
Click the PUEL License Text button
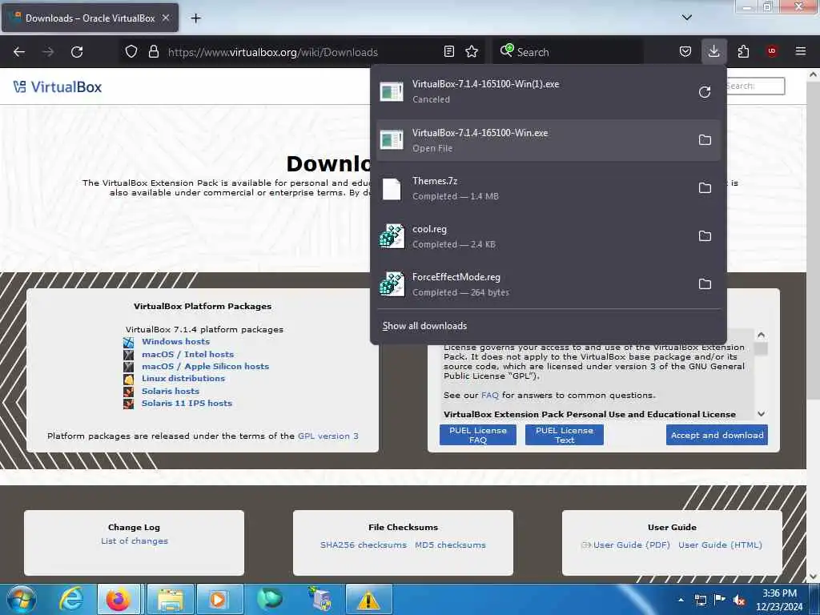tap(565, 435)
